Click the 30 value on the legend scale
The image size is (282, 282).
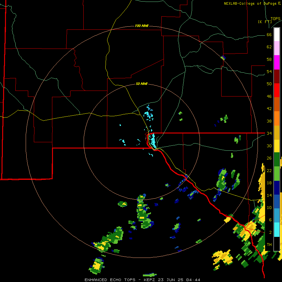269,146
